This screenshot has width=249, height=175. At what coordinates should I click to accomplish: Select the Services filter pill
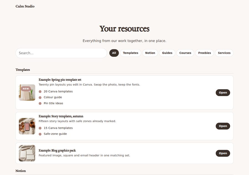pos(224,53)
